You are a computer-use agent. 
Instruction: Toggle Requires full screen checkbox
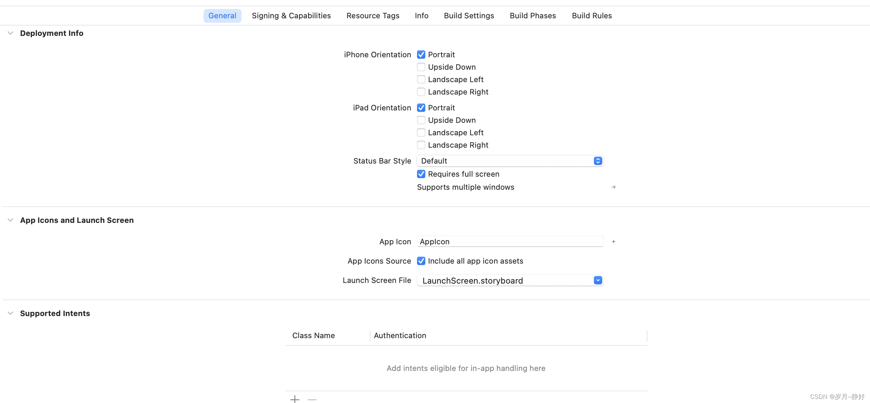(x=421, y=174)
